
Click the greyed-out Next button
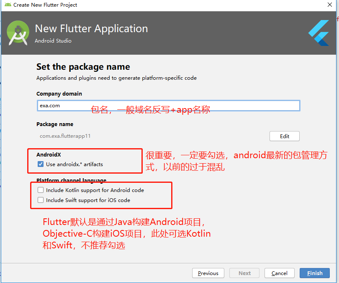coord(244,273)
